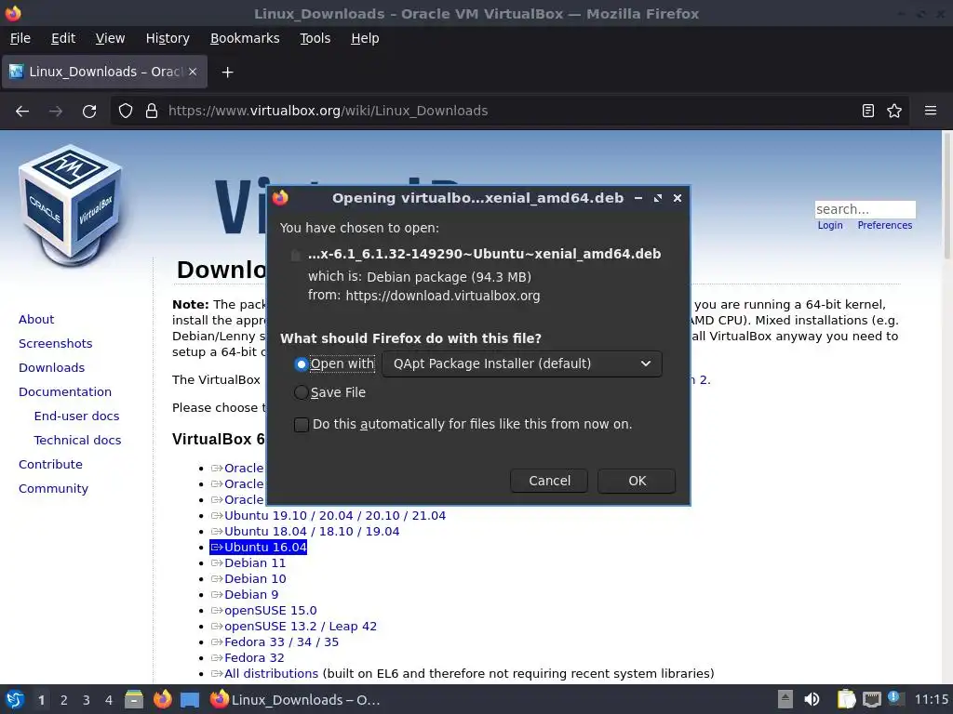953x714 pixels.
Task: Switch to virtual desktop 2
Action: point(64,700)
